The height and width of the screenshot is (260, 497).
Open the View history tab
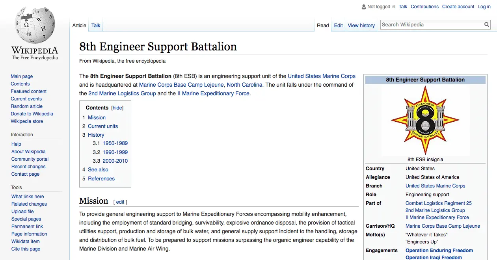(x=361, y=25)
